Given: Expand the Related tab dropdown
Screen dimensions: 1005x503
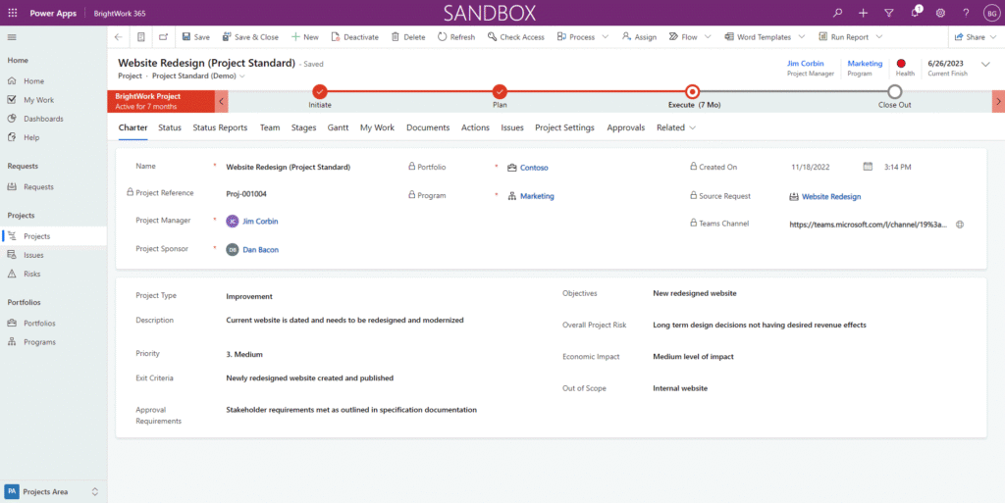Looking at the screenshot, I should click(x=676, y=127).
